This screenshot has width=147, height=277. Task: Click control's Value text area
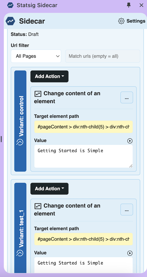83,156
